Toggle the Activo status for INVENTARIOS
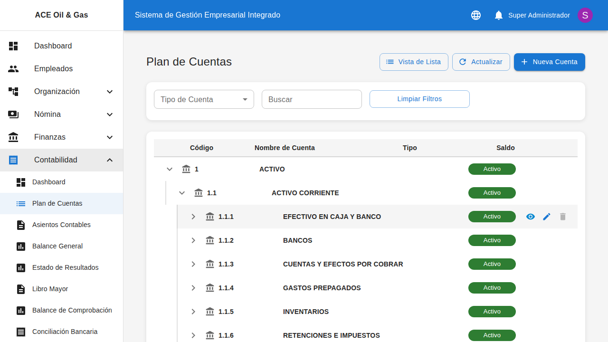The image size is (608, 342). 492,312
